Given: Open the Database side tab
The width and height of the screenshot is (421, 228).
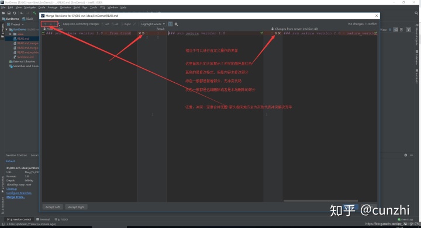Looking at the screenshot, I should pos(417,58).
